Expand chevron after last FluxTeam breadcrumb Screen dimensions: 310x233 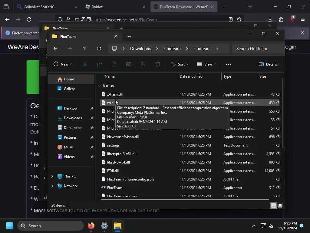(217, 49)
